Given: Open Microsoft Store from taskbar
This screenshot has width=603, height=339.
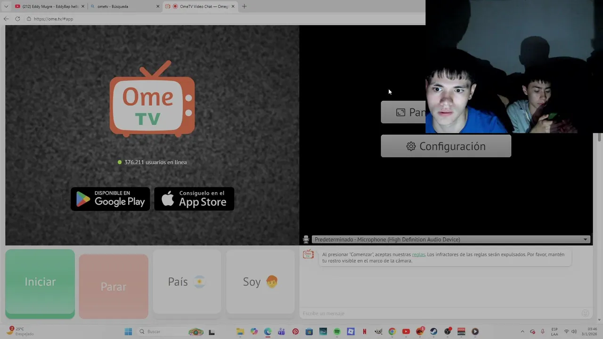Looking at the screenshot, I should tap(309, 331).
